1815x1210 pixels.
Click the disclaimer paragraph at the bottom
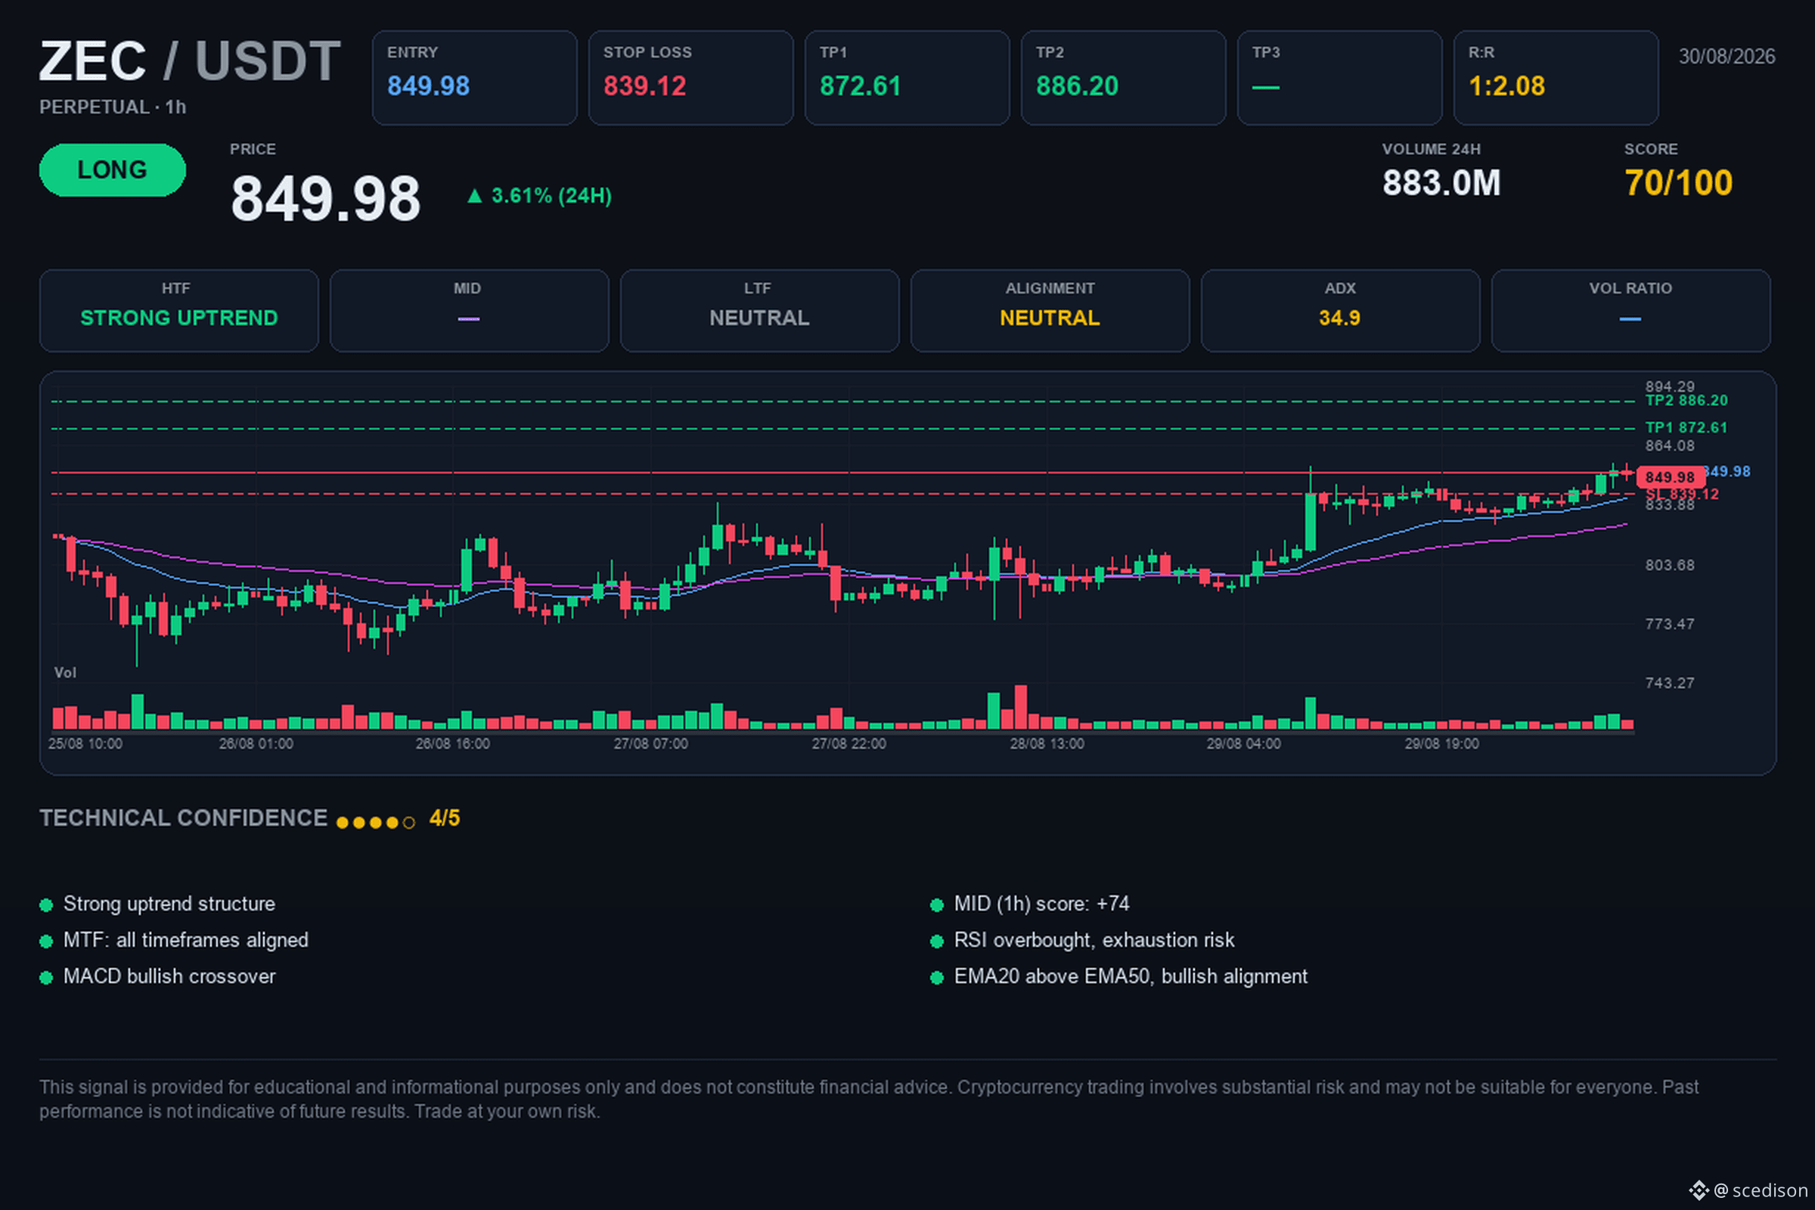click(x=869, y=1099)
